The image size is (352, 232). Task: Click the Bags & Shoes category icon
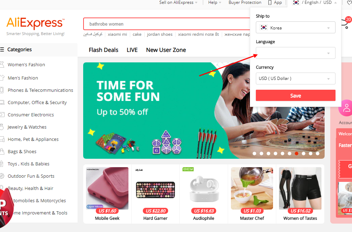click(2, 151)
